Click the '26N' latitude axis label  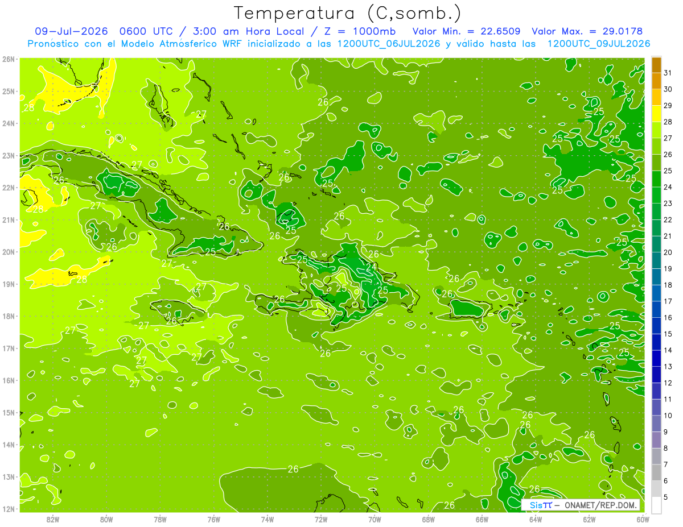(9, 59)
